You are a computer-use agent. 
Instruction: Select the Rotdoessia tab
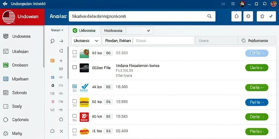(x=113, y=30)
